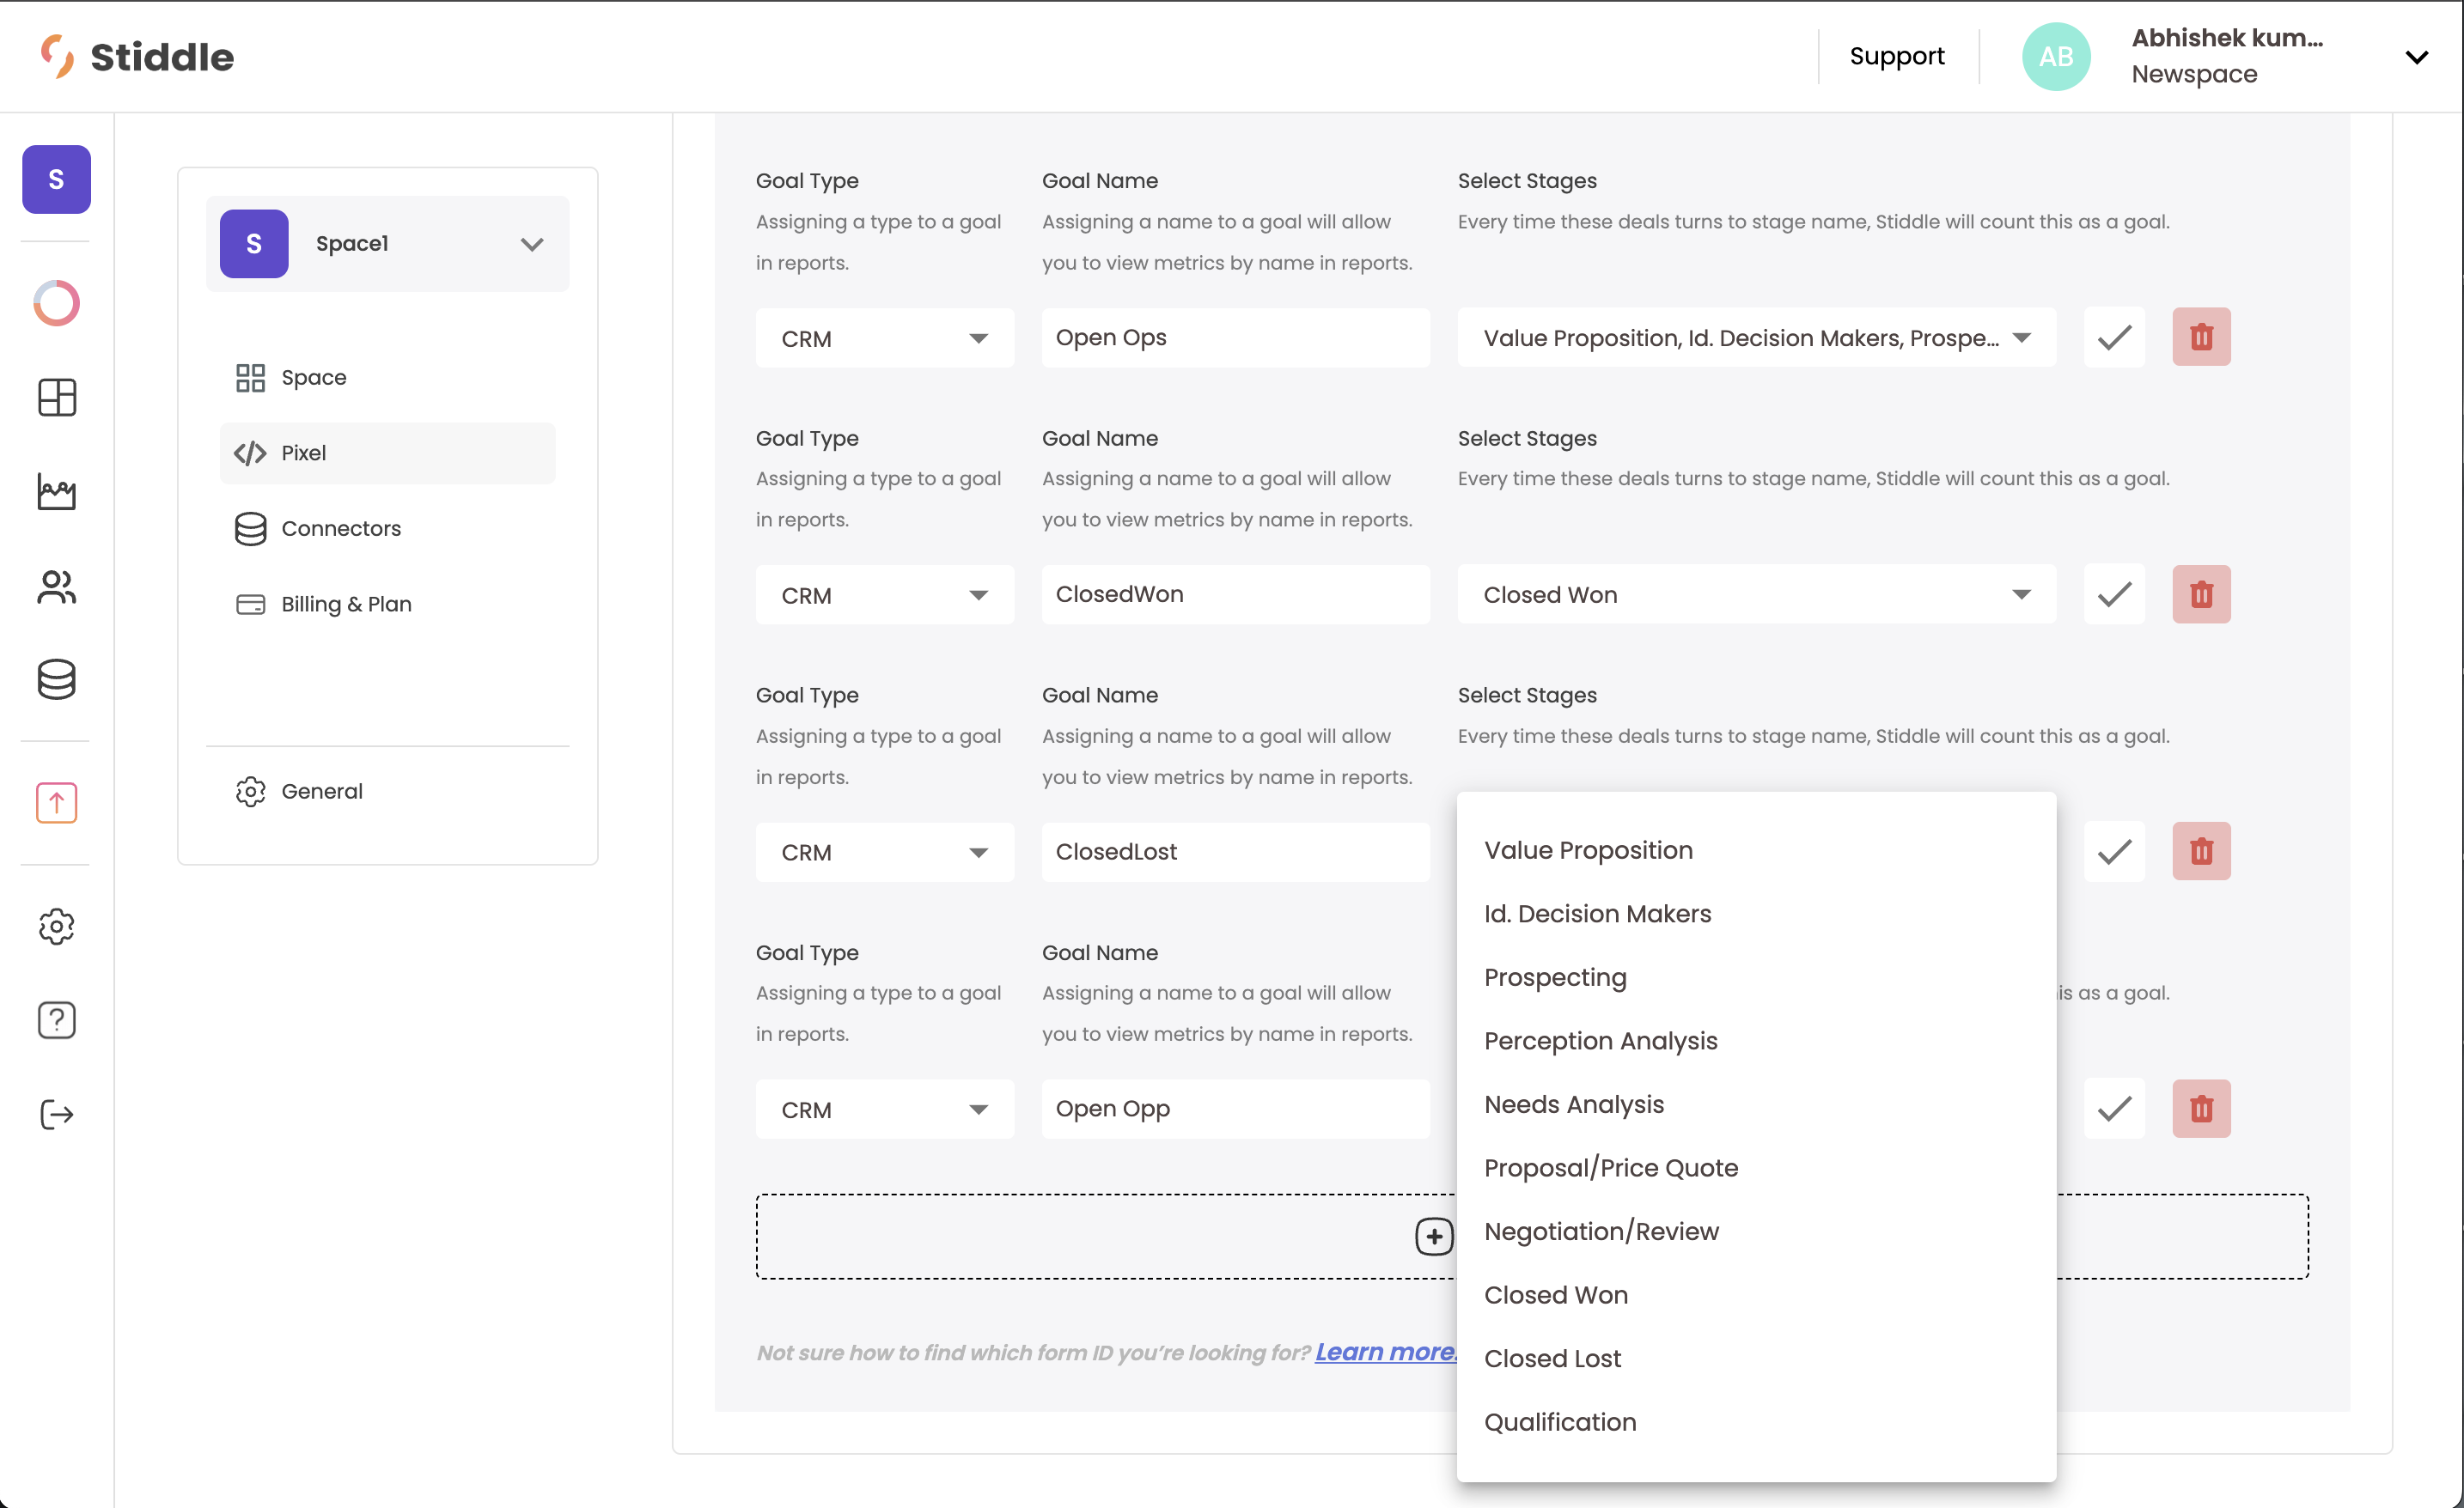Follow the Learn more link
The image size is (2464, 1508).
[x=1385, y=1352]
